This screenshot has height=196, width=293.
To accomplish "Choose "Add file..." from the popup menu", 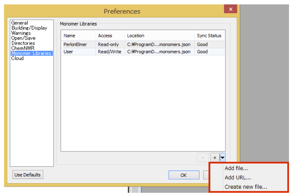I will [x=236, y=168].
